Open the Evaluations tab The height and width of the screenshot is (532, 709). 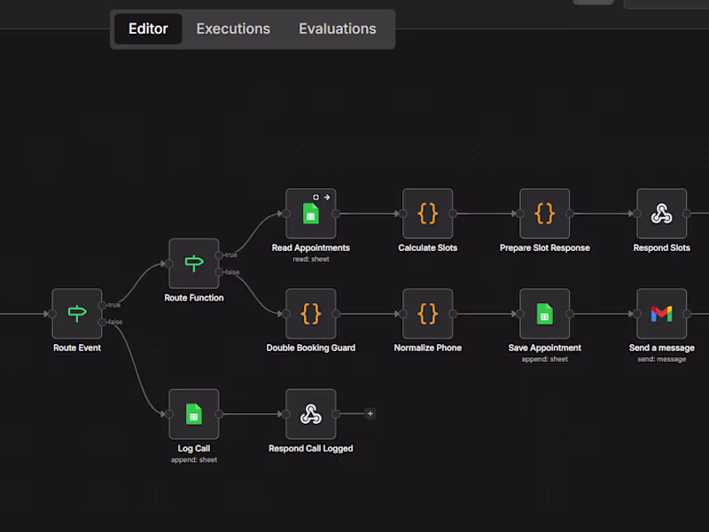(338, 29)
